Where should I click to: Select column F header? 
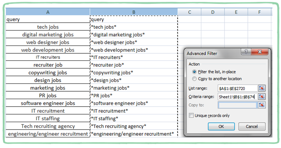tap(259, 12)
